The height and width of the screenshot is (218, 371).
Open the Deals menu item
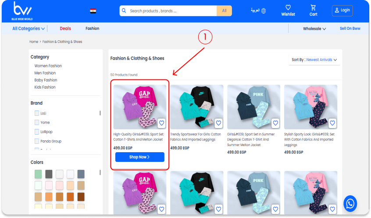tap(65, 29)
